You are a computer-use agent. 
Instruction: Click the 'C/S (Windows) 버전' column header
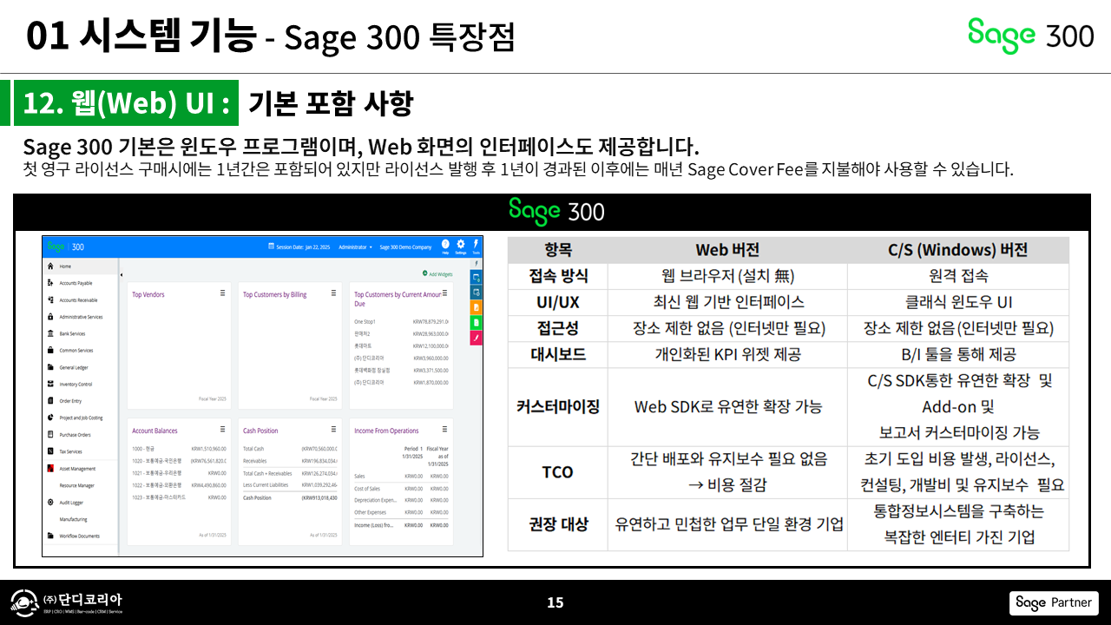958,250
